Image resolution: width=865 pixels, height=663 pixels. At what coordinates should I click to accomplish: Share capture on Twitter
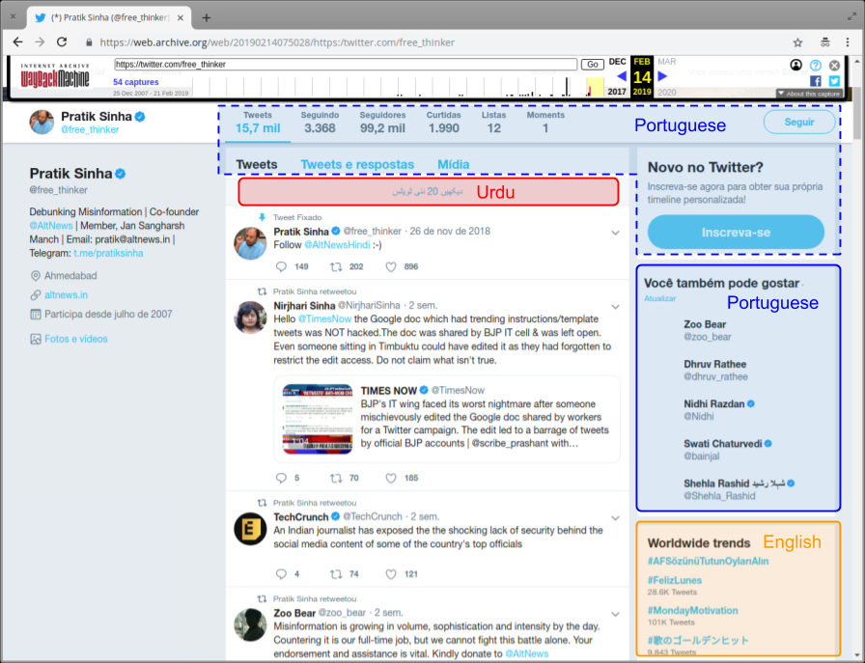point(835,81)
